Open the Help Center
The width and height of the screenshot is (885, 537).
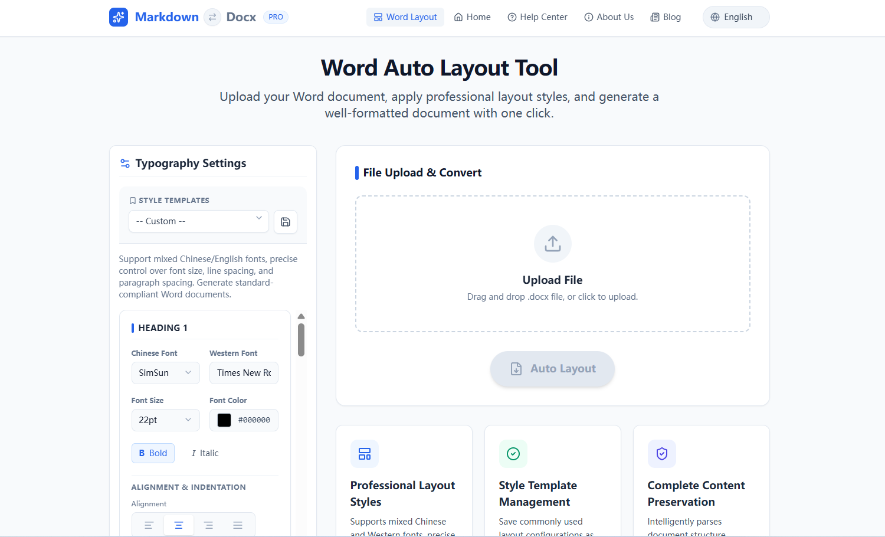[x=537, y=17]
